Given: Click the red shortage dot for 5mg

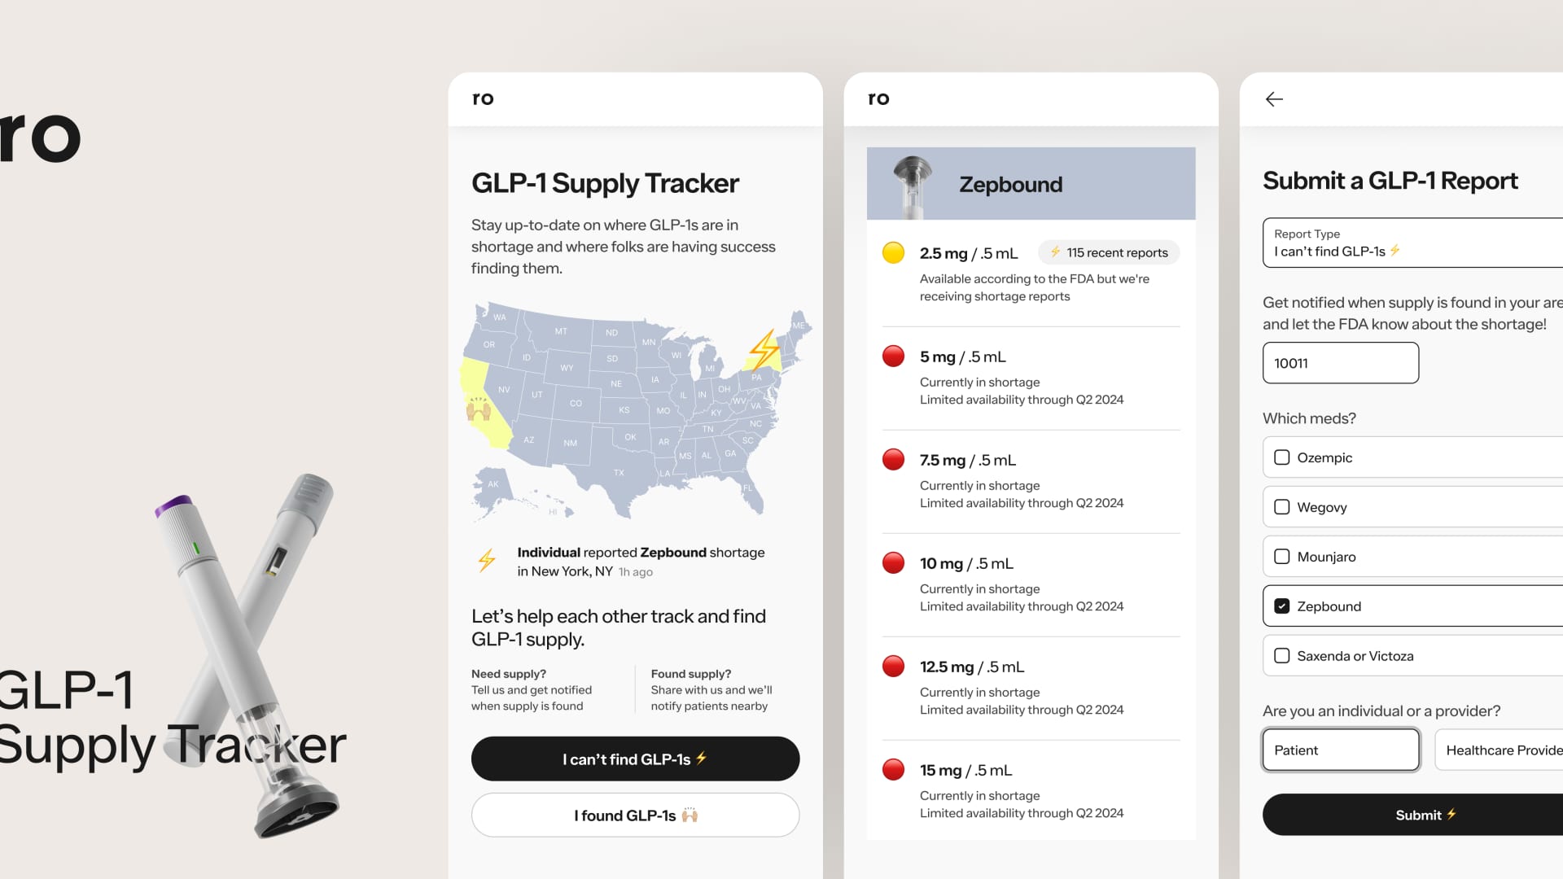Looking at the screenshot, I should 892,355.
